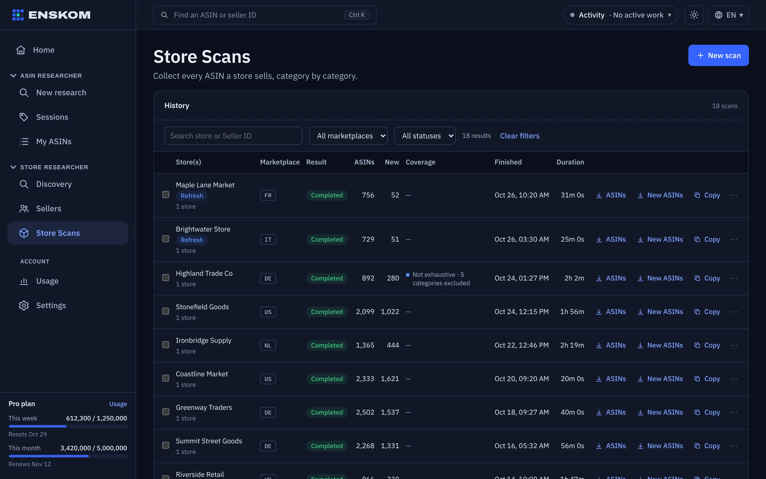Screen dimensions: 766x479
Task: Open more options for Stonefield Goods row
Action: point(734,312)
